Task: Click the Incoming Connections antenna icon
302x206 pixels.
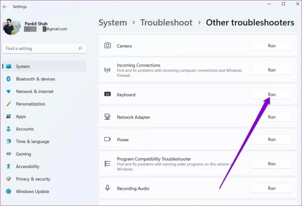Action: (x=107, y=70)
